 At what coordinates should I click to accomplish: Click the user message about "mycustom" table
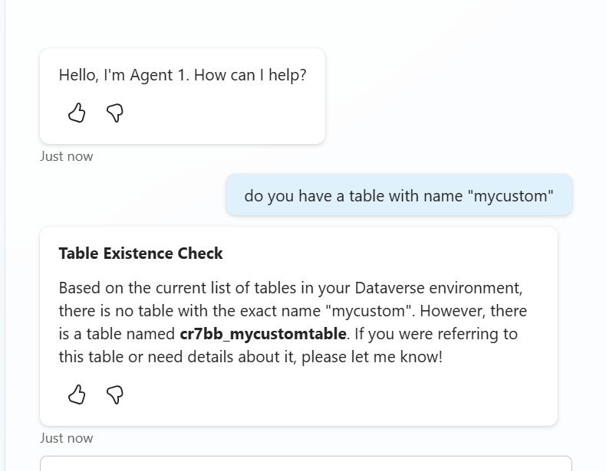pyautogui.click(x=398, y=195)
